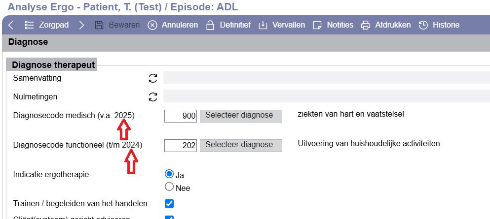Refresh the Nulmetingen field
490x219 pixels.
[x=153, y=97]
